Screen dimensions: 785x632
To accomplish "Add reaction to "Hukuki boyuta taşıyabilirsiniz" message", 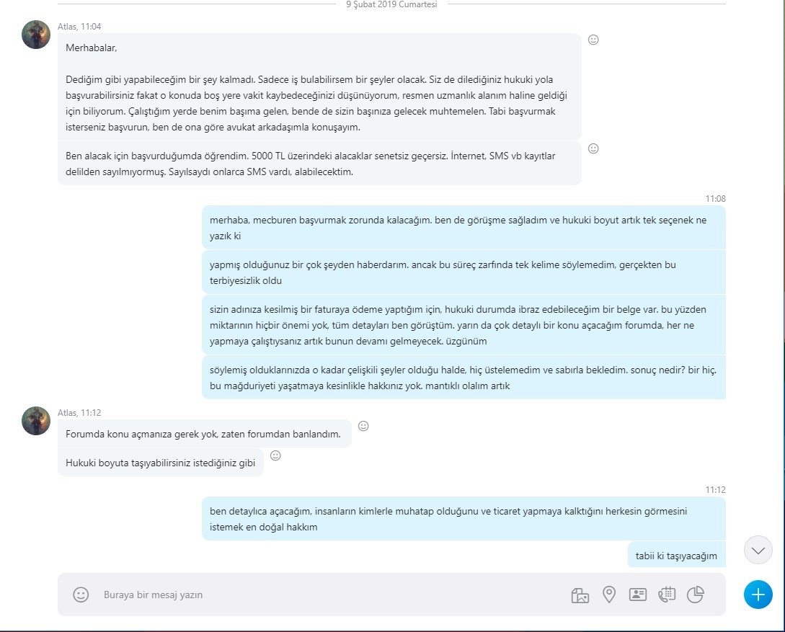I will (275, 455).
